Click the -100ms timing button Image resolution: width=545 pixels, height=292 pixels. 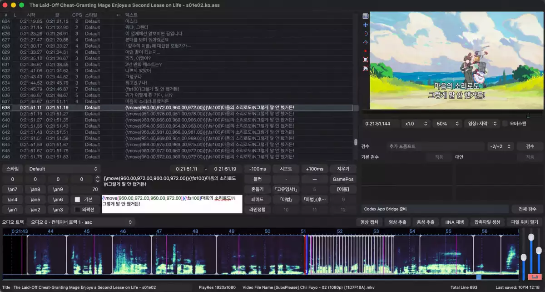pos(257,169)
